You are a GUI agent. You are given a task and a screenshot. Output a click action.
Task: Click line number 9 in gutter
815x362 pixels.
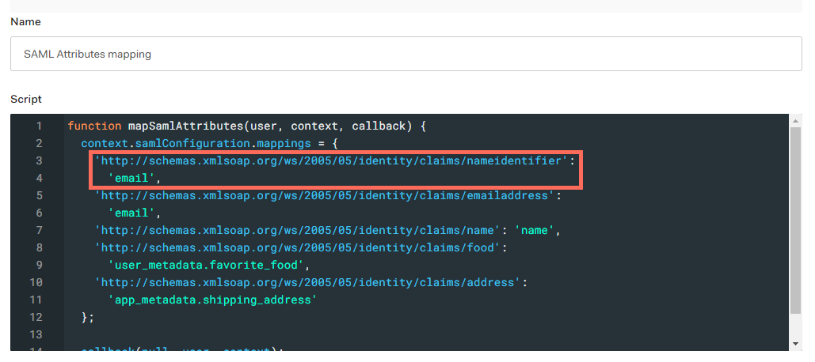click(39, 265)
